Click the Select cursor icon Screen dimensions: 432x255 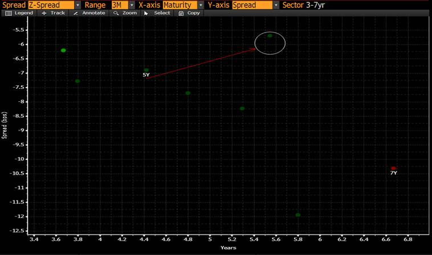146,13
